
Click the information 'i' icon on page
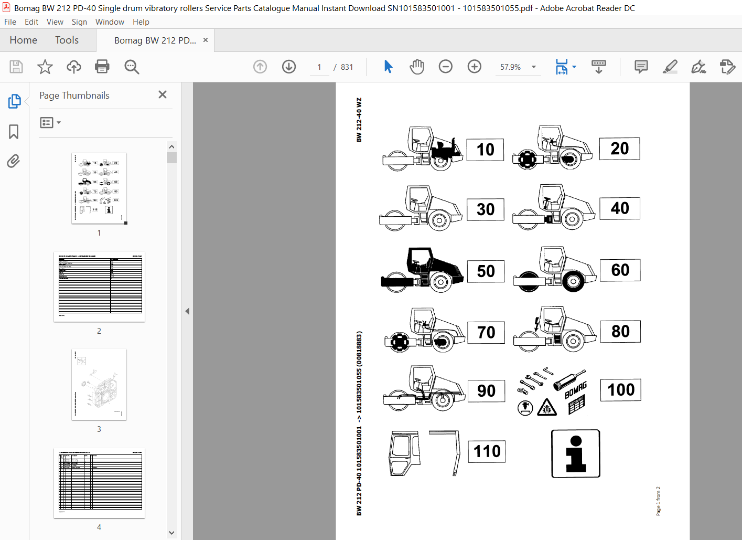575,453
